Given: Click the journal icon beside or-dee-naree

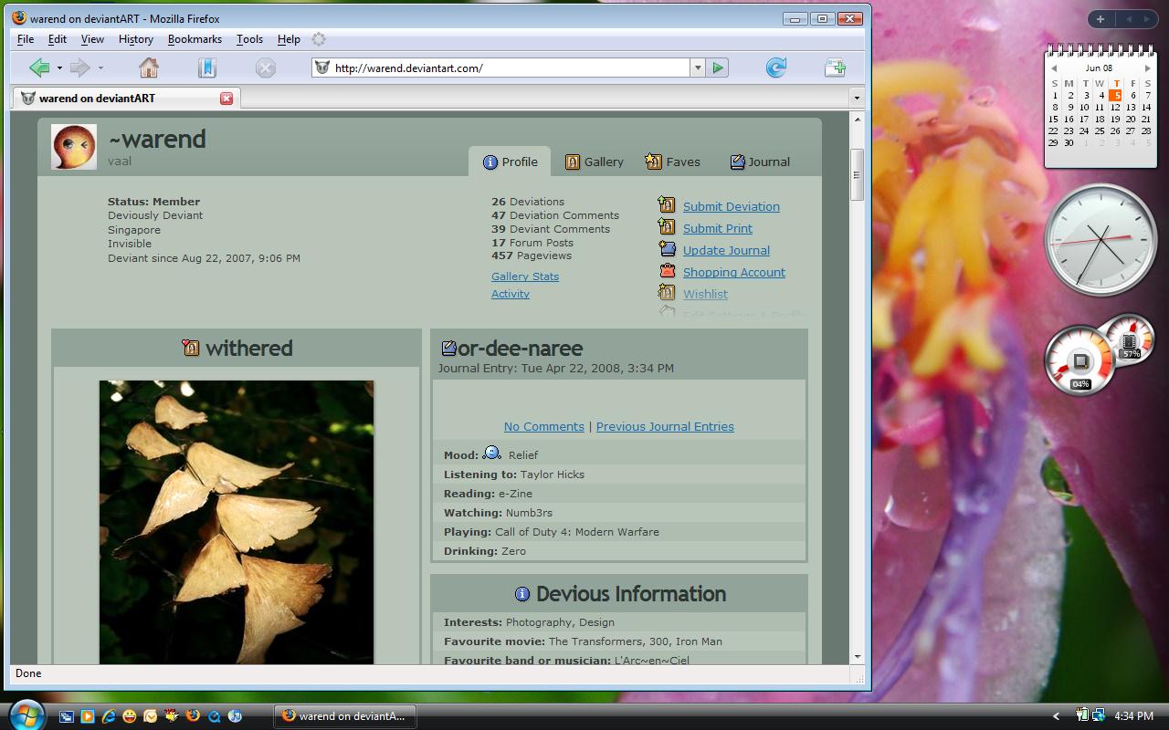Looking at the screenshot, I should (x=448, y=348).
